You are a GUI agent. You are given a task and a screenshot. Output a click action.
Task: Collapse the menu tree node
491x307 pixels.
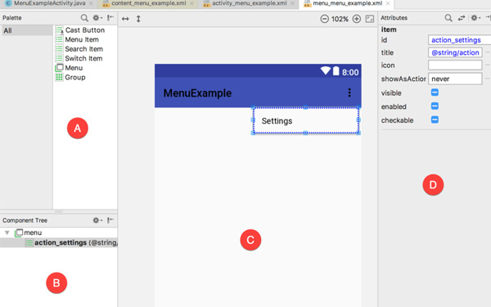(7, 233)
